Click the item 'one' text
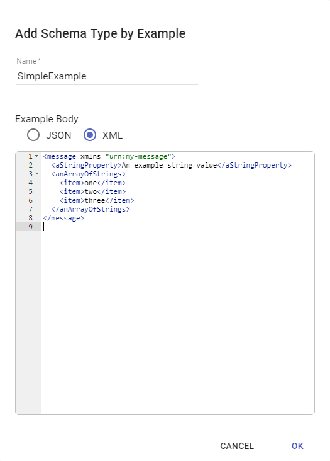The image size is (330, 461). tap(91, 183)
